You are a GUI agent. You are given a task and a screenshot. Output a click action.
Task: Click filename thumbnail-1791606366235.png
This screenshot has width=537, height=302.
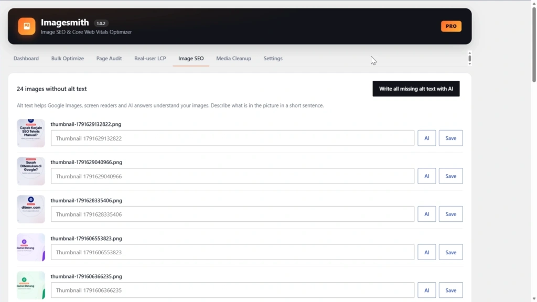(87, 276)
